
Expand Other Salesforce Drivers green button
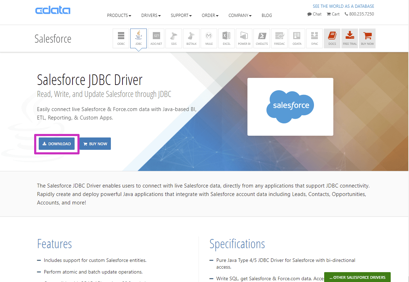[357, 277]
